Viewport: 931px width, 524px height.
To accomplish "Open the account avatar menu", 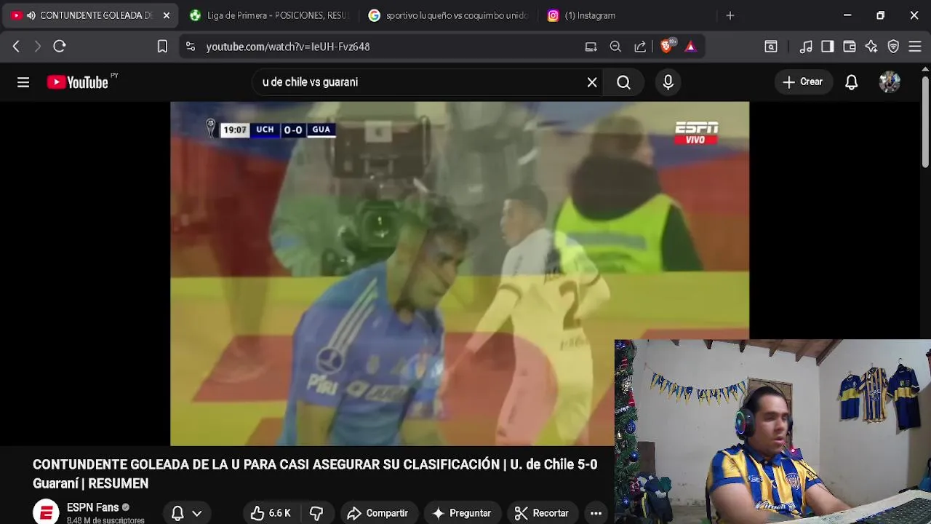I will 890,82.
